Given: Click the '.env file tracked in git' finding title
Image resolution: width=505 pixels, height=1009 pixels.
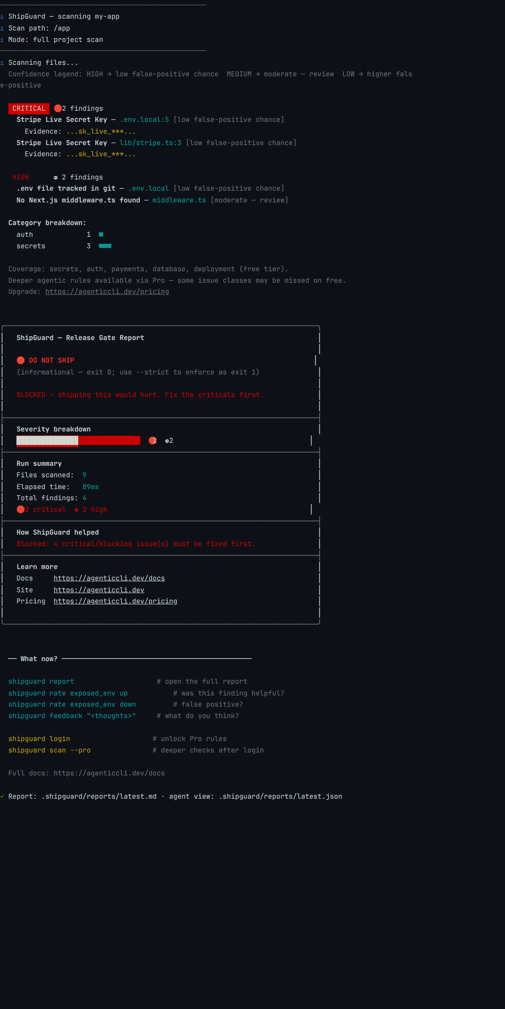Looking at the screenshot, I should click(x=66, y=188).
